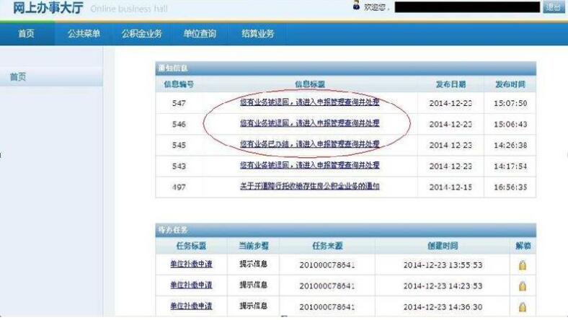Select 首页 in the left sidebar

click(18, 77)
